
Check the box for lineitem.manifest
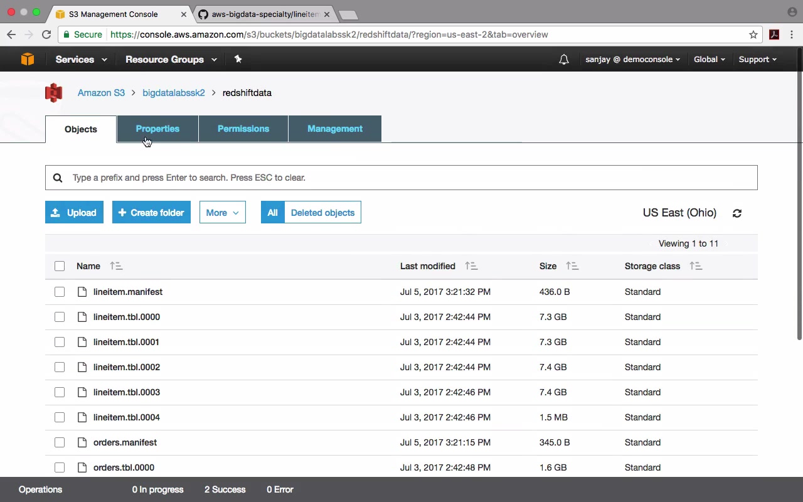point(60,292)
